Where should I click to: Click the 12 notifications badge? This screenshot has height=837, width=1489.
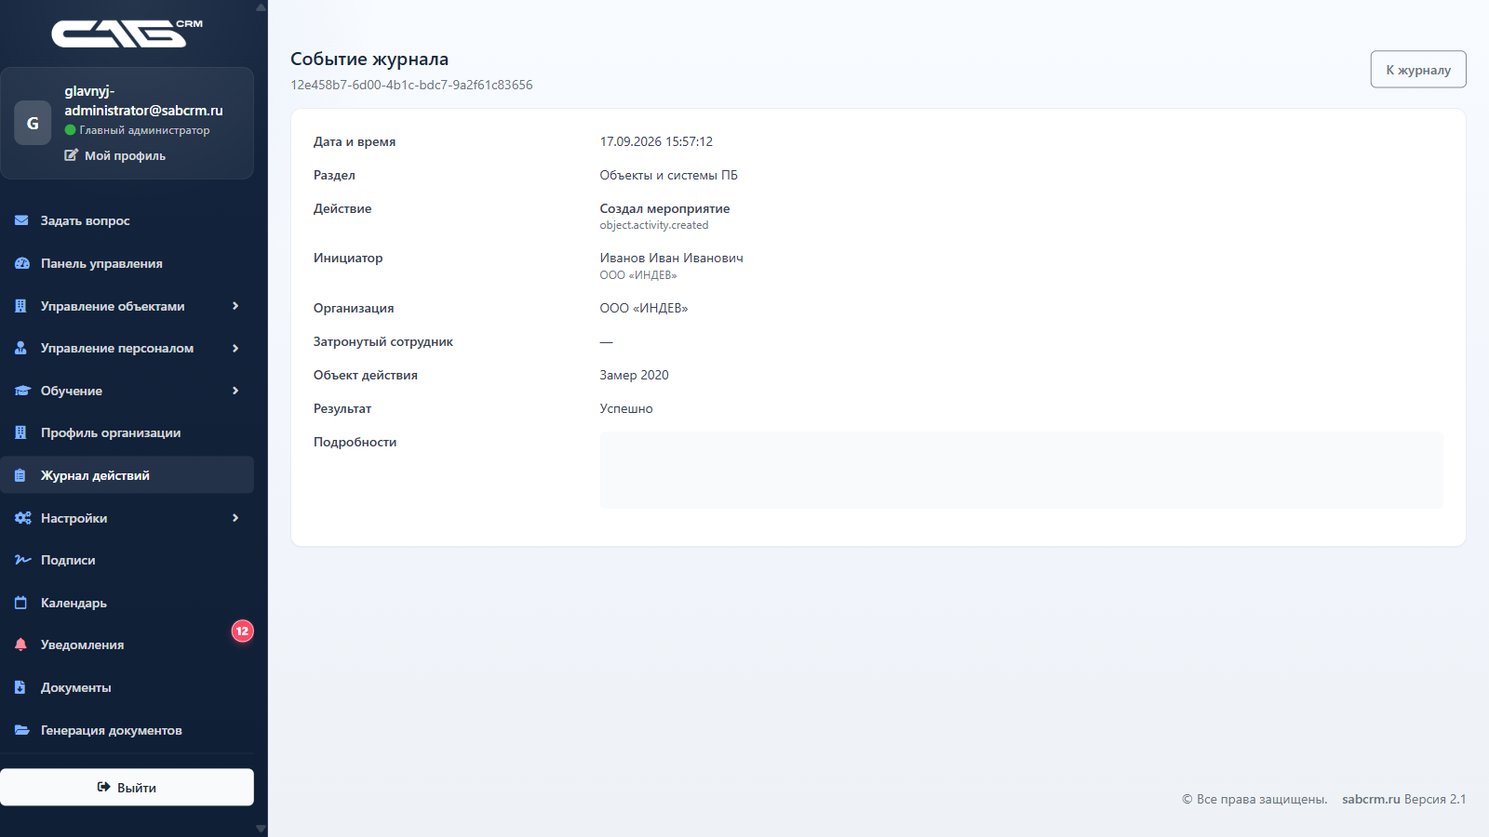coord(242,631)
